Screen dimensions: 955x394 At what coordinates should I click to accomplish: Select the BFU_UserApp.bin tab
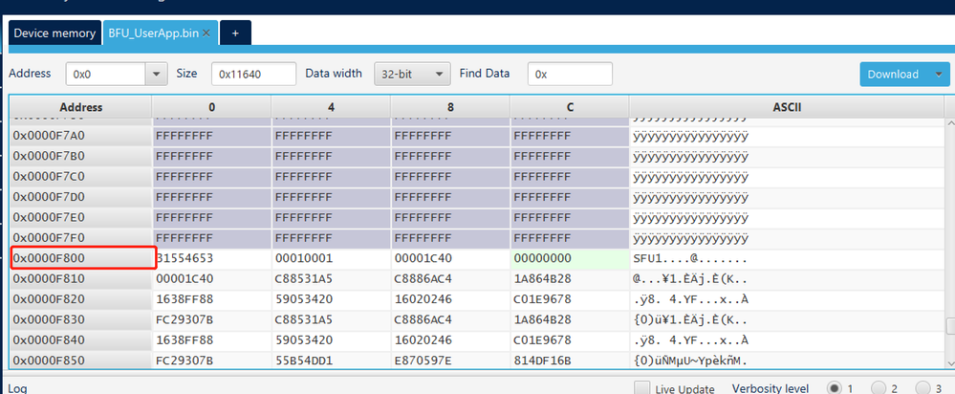[154, 33]
